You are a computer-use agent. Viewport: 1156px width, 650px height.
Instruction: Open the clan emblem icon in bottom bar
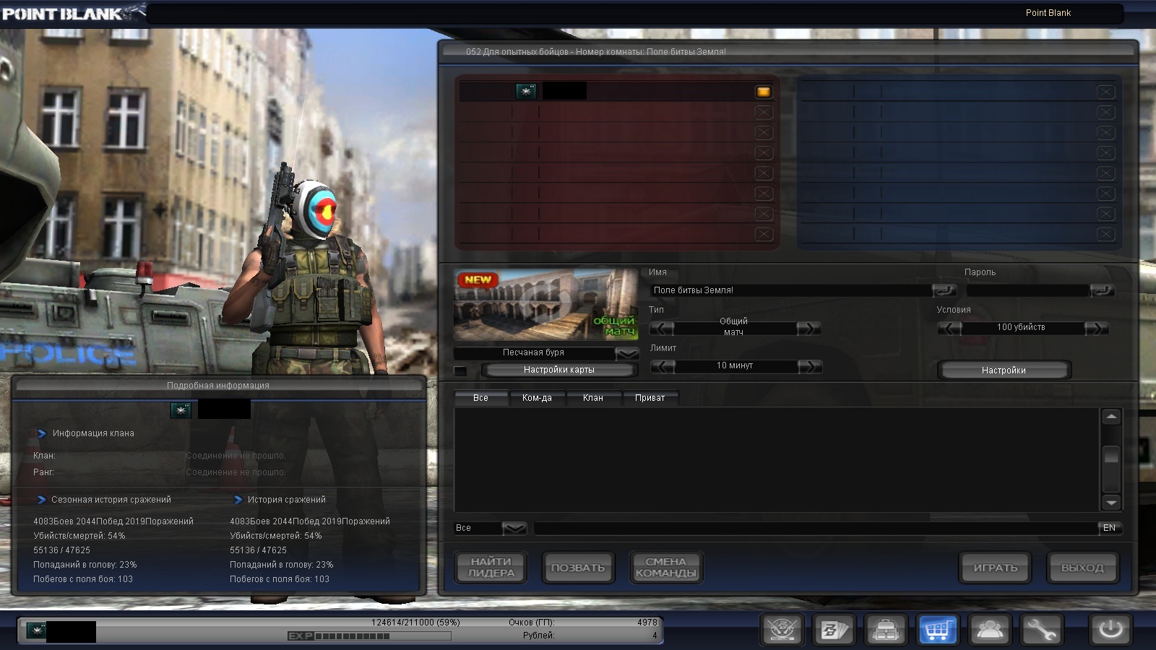tap(782, 630)
